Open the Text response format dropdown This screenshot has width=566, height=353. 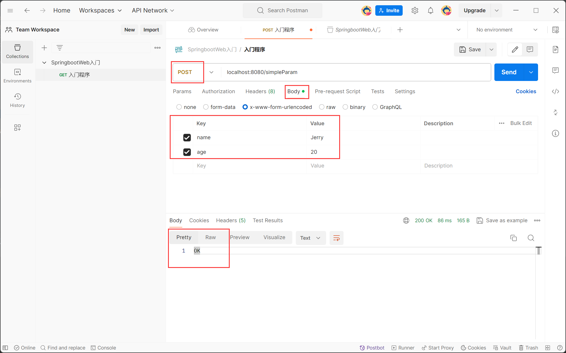tap(311, 238)
